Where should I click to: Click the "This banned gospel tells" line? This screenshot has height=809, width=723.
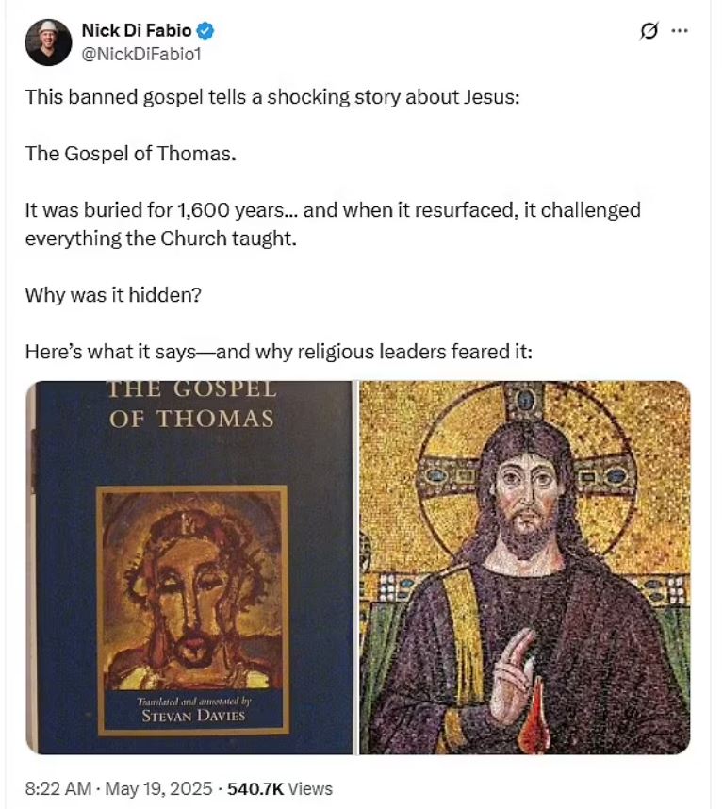[272, 97]
